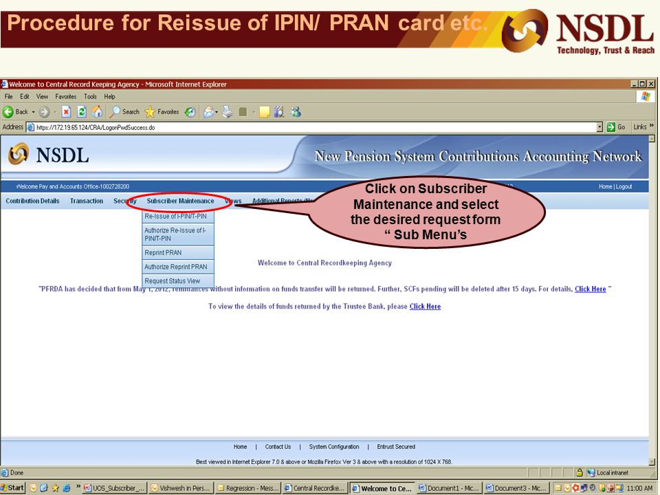The height and width of the screenshot is (495, 660).
Task: Click the greyed-out Edit toolbar icon
Action: pyautogui.click(x=243, y=112)
